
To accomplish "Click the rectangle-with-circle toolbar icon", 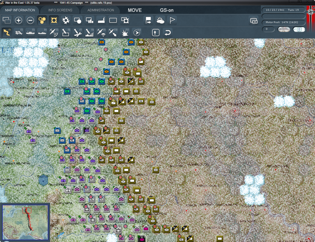I will coord(78,20).
